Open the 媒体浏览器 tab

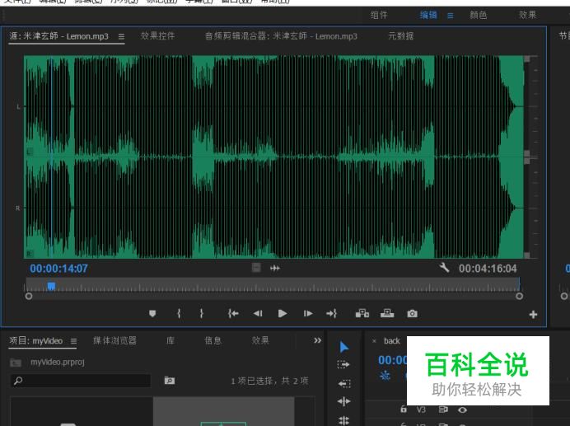click(114, 340)
